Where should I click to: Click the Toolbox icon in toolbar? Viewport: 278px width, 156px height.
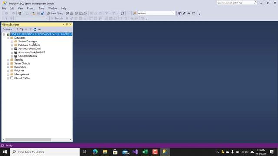(x=189, y=13)
